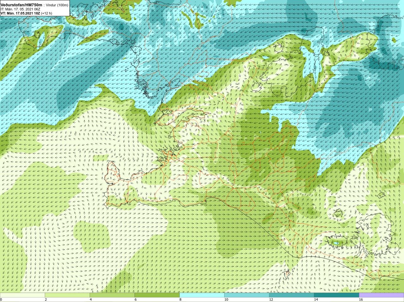The width and height of the screenshot is (404, 302).
Task: Click the legend scale value "16"
Action: pyautogui.click(x=361, y=299)
